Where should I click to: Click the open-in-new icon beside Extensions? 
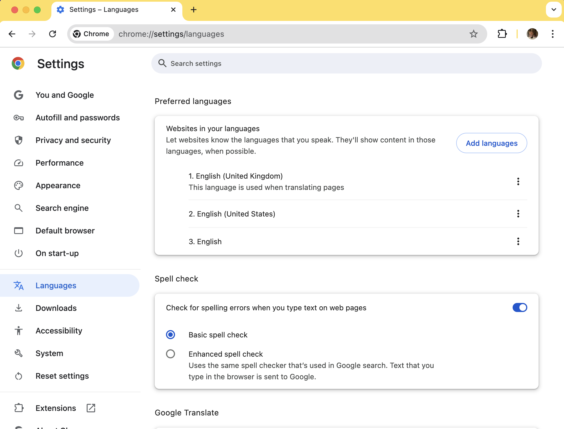pyautogui.click(x=91, y=408)
